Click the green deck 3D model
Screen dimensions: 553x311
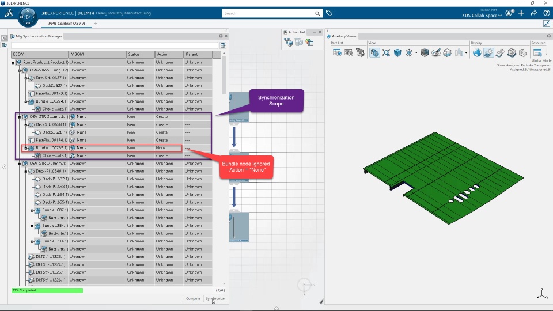tap(444, 178)
